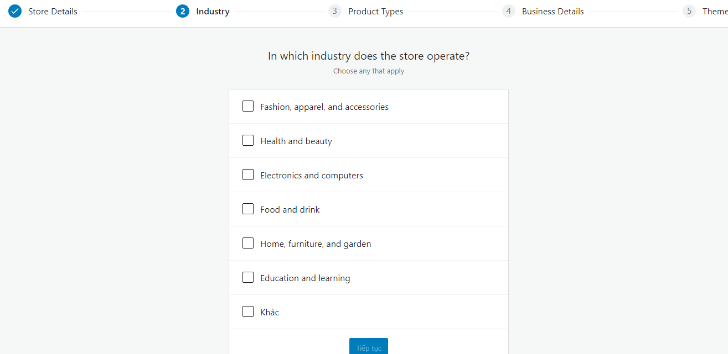Click the Education and learning label text

point(305,278)
